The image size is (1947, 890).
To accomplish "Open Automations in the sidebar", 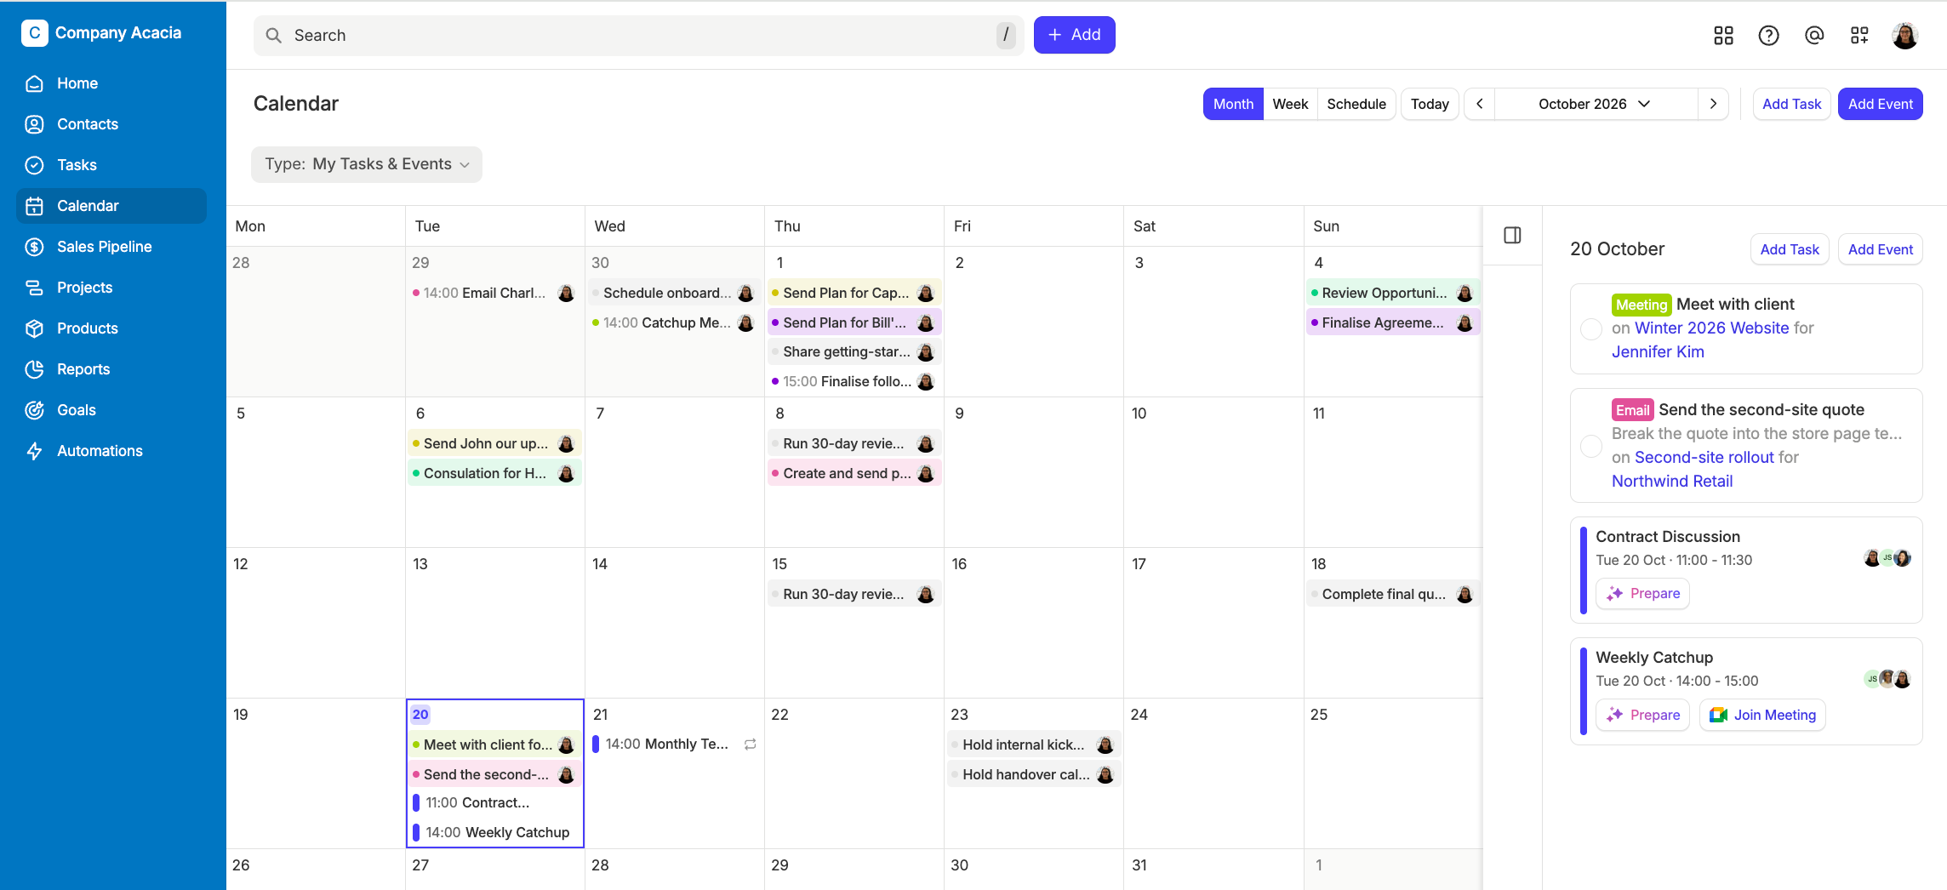I will click(x=111, y=451).
